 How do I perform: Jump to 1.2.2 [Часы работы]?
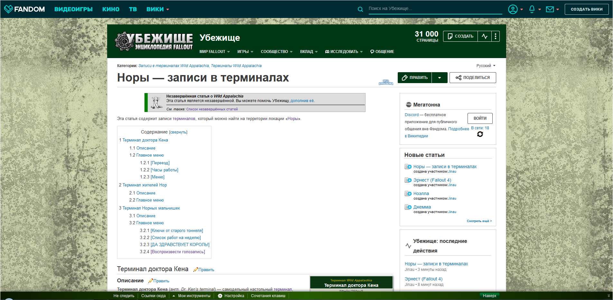click(159, 170)
